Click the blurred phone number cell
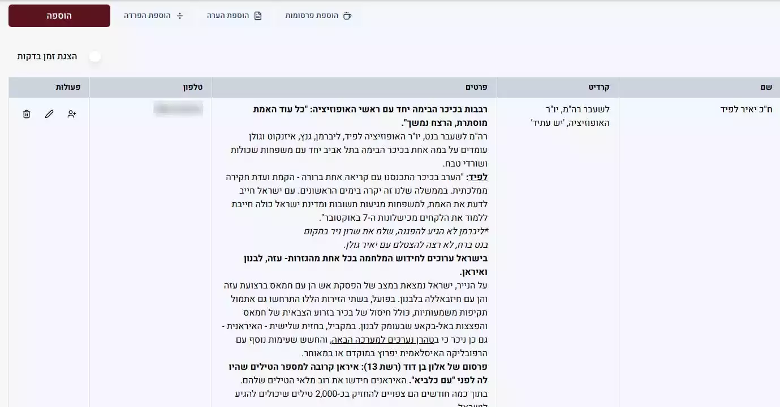The image size is (780, 407). 178,109
